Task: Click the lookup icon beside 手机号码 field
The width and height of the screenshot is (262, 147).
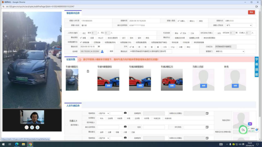Action: pyautogui.click(x=207, y=127)
